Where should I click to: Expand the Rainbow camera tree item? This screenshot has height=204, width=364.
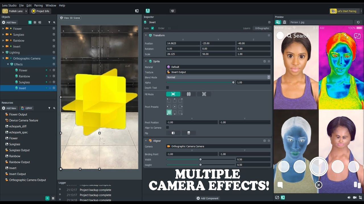click(x=3, y=41)
